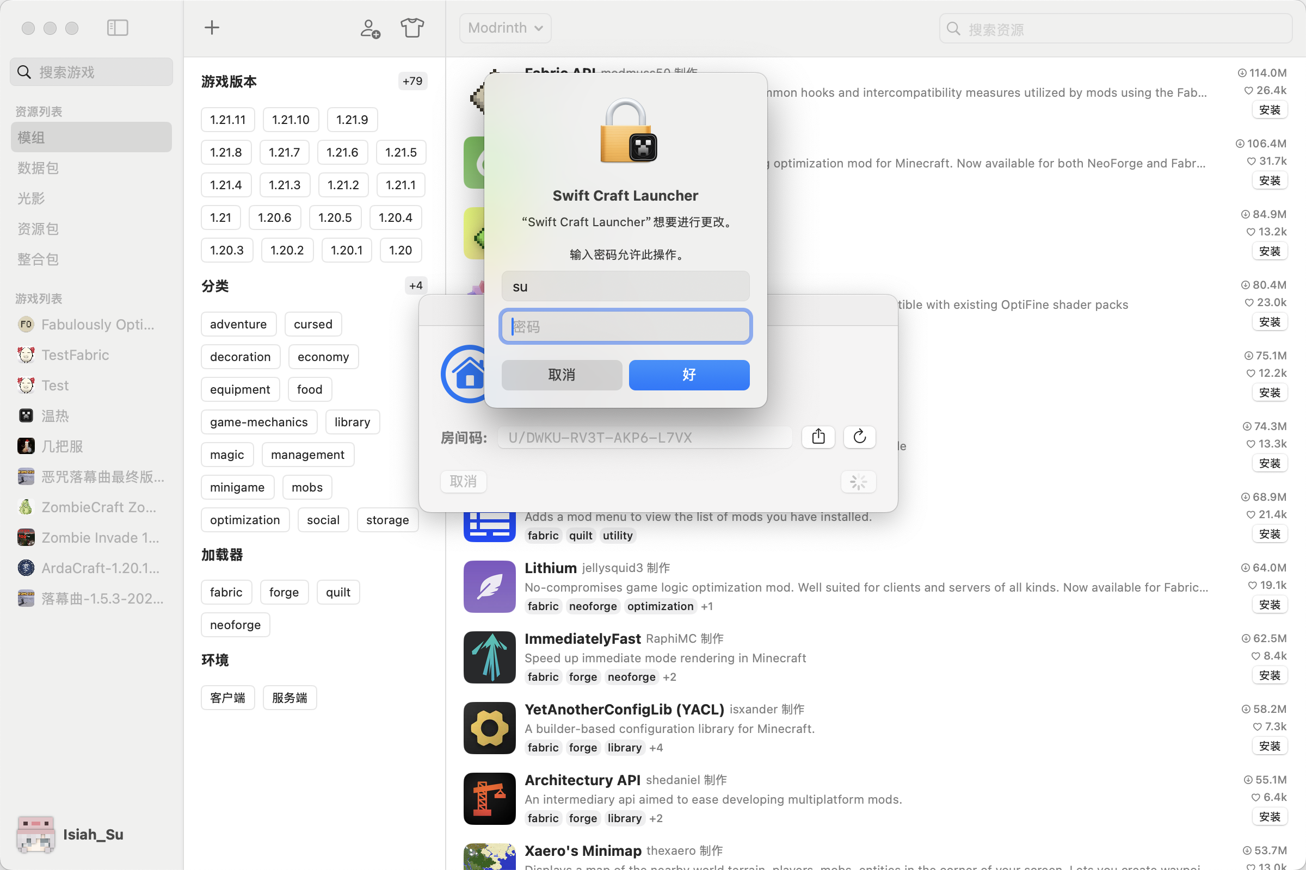Open the add player account icon
The width and height of the screenshot is (1306, 870).
(x=370, y=28)
